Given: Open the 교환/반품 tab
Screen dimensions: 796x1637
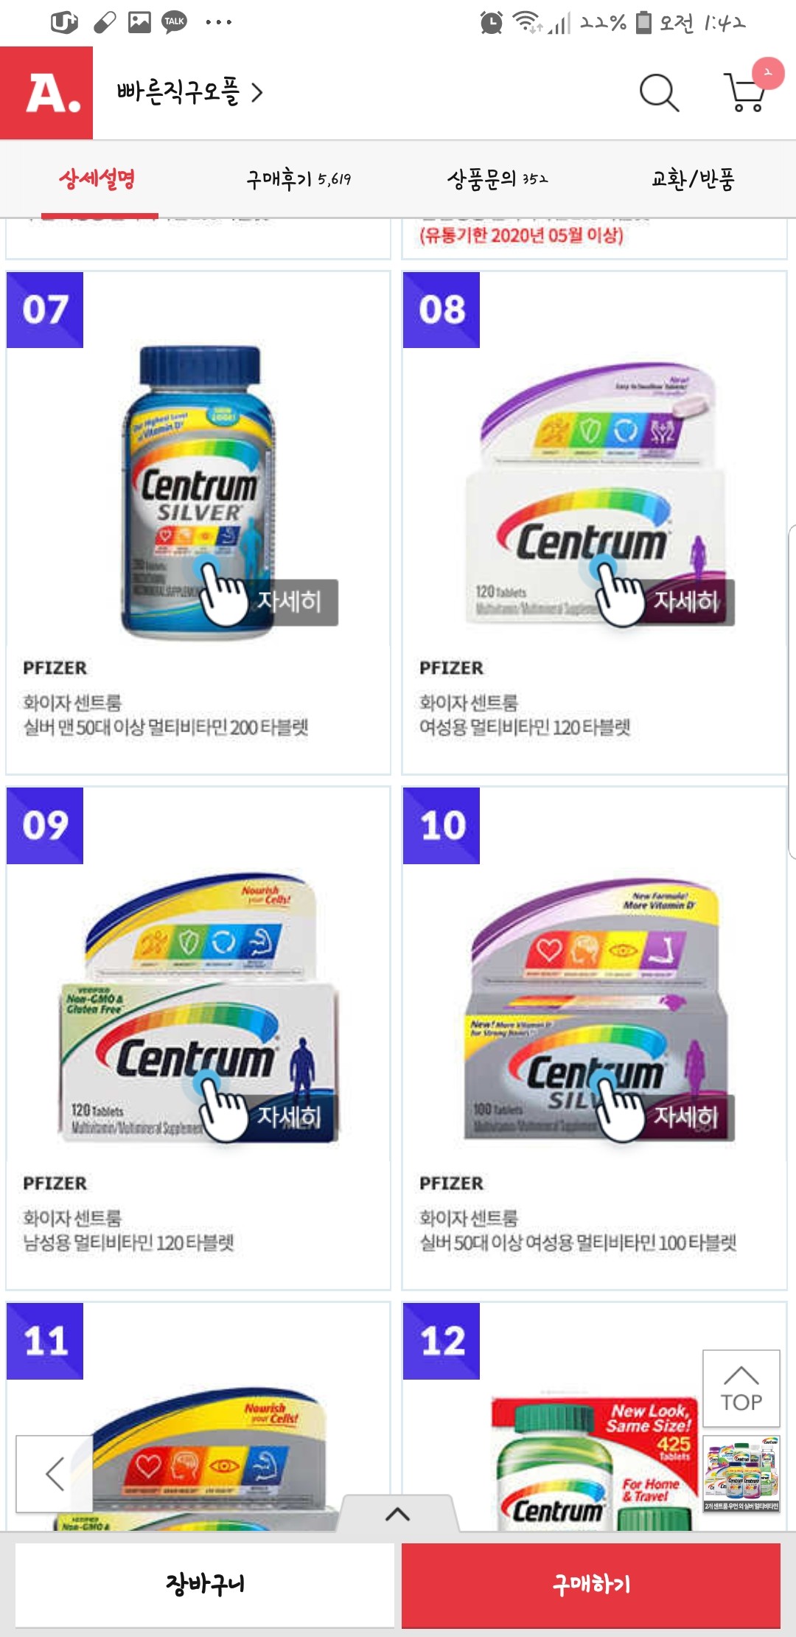Looking at the screenshot, I should pos(693,179).
